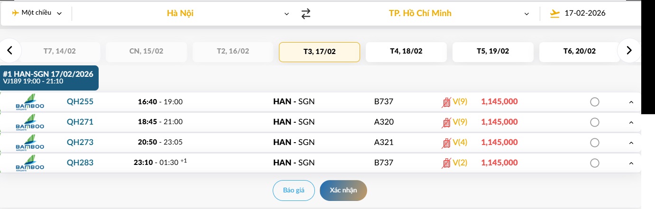Collapse the QH273 flight row chevron
The height and width of the screenshot is (209, 655).
point(631,143)
